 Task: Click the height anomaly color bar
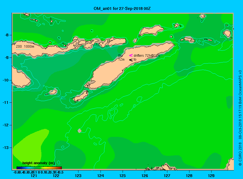(x=39, y=168)
